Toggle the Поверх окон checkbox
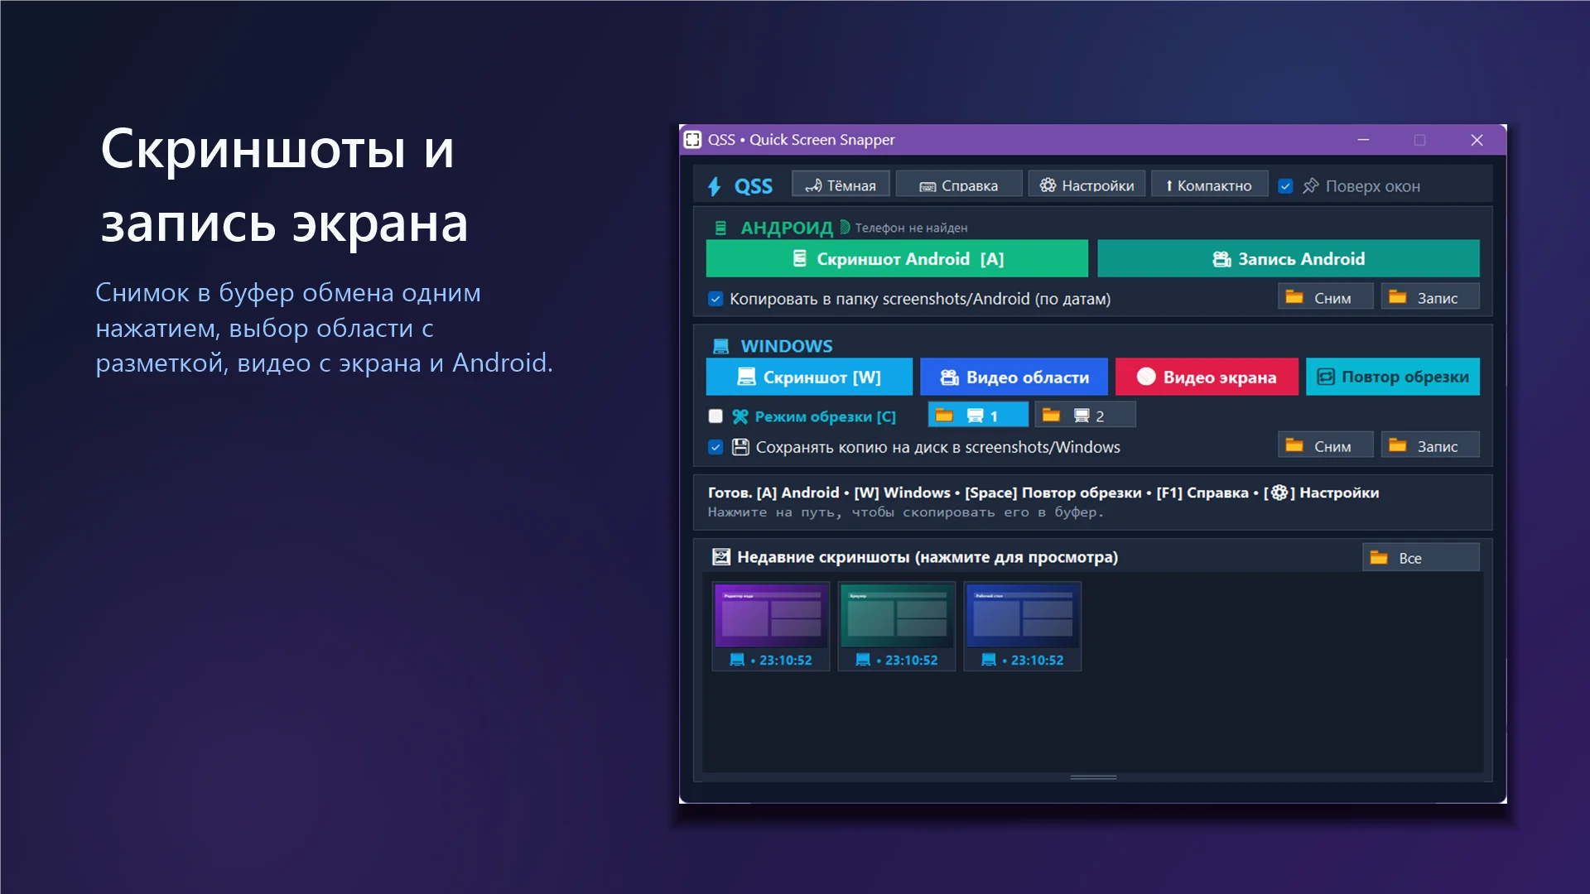 pos(1285,186)
